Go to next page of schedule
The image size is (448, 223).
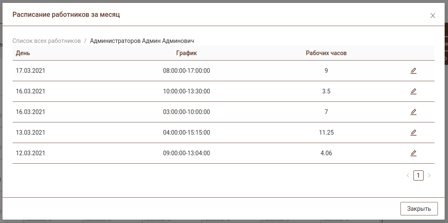pos(429,175)
